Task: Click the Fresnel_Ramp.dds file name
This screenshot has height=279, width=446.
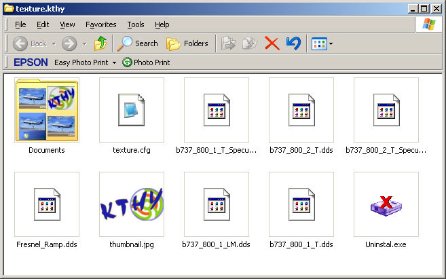Action: (x=47, y=244)
